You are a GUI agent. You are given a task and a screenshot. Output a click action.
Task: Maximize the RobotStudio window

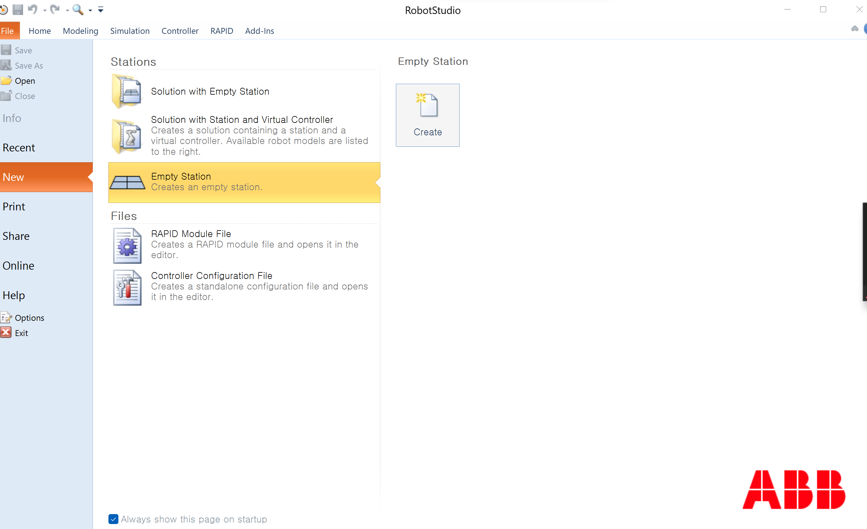pos(823,10)
